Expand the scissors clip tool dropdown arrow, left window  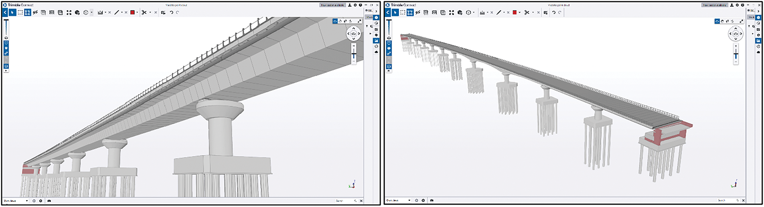click(x=150, y=12)
